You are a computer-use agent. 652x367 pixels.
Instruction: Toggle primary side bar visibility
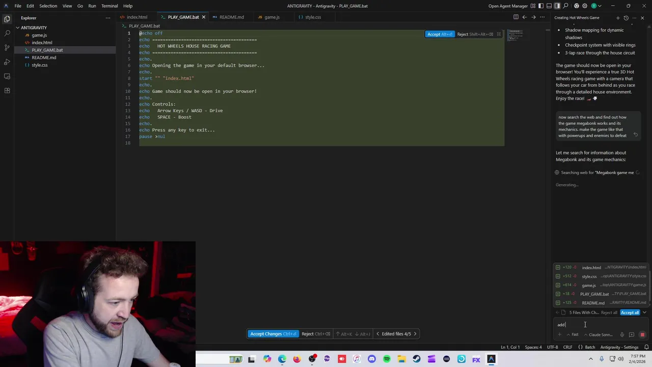click(541, 6)
